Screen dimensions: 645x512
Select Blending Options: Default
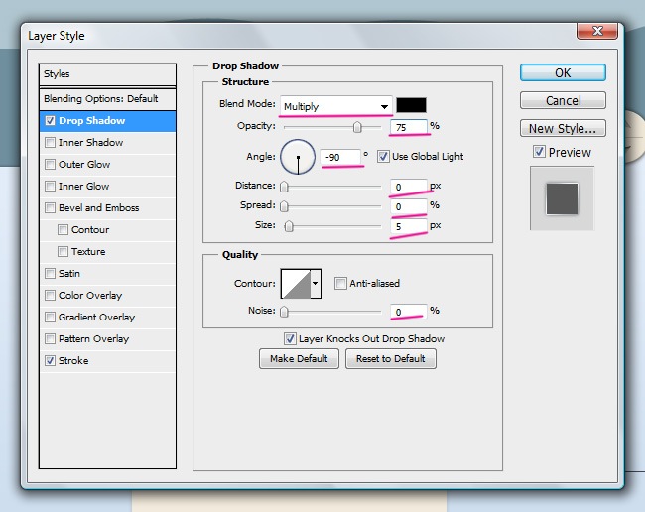coord(100,99)
